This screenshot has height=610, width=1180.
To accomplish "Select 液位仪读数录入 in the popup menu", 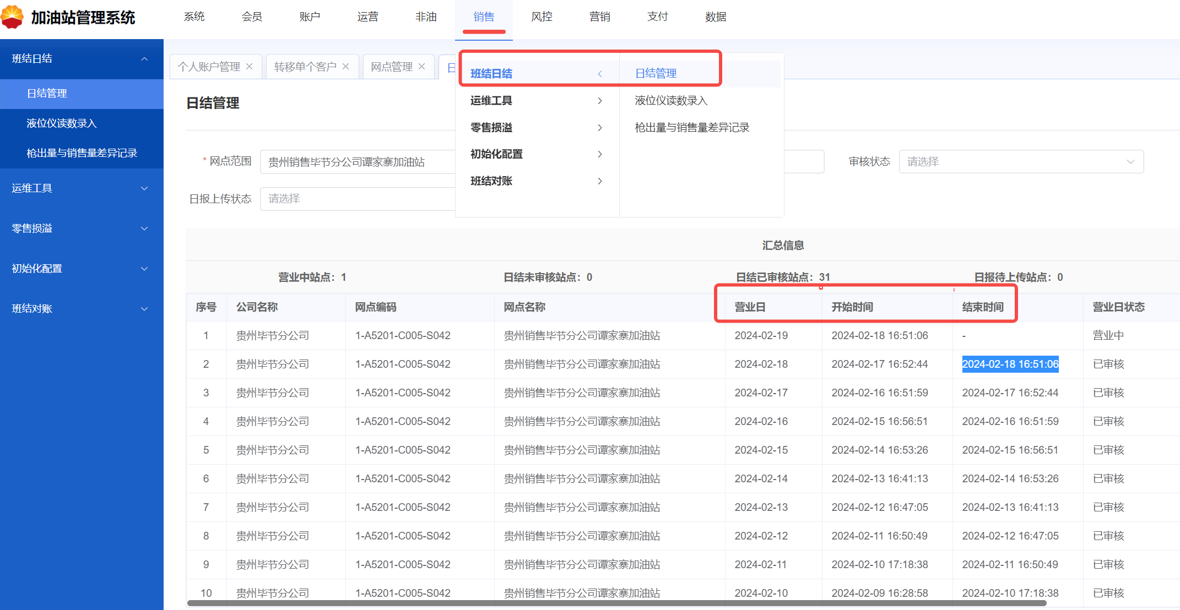I will (671, 101).
